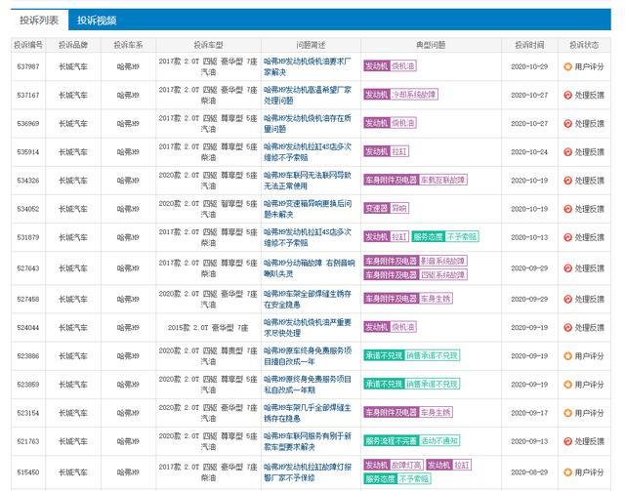Viewport: 625px width, 491px height.
Task: Click the 冷却系统故障 tag in row 537167
Action: (x=414, y=95)
